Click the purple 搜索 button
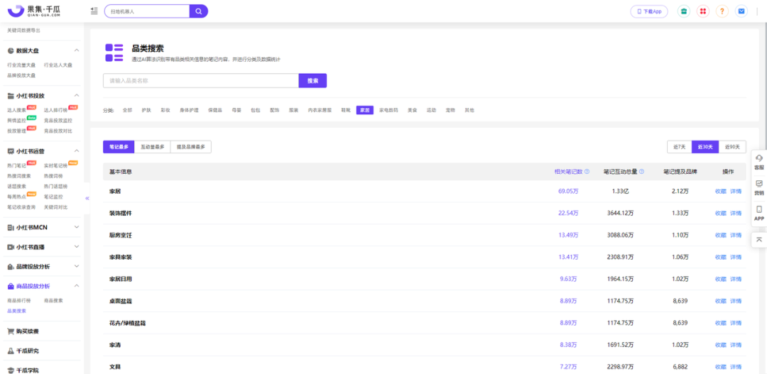The height and width of the screenshot is (374, 767). coord(312,81)
